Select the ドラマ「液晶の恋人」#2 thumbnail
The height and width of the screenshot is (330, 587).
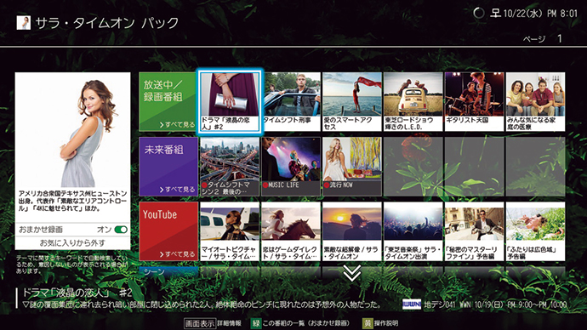230,102
